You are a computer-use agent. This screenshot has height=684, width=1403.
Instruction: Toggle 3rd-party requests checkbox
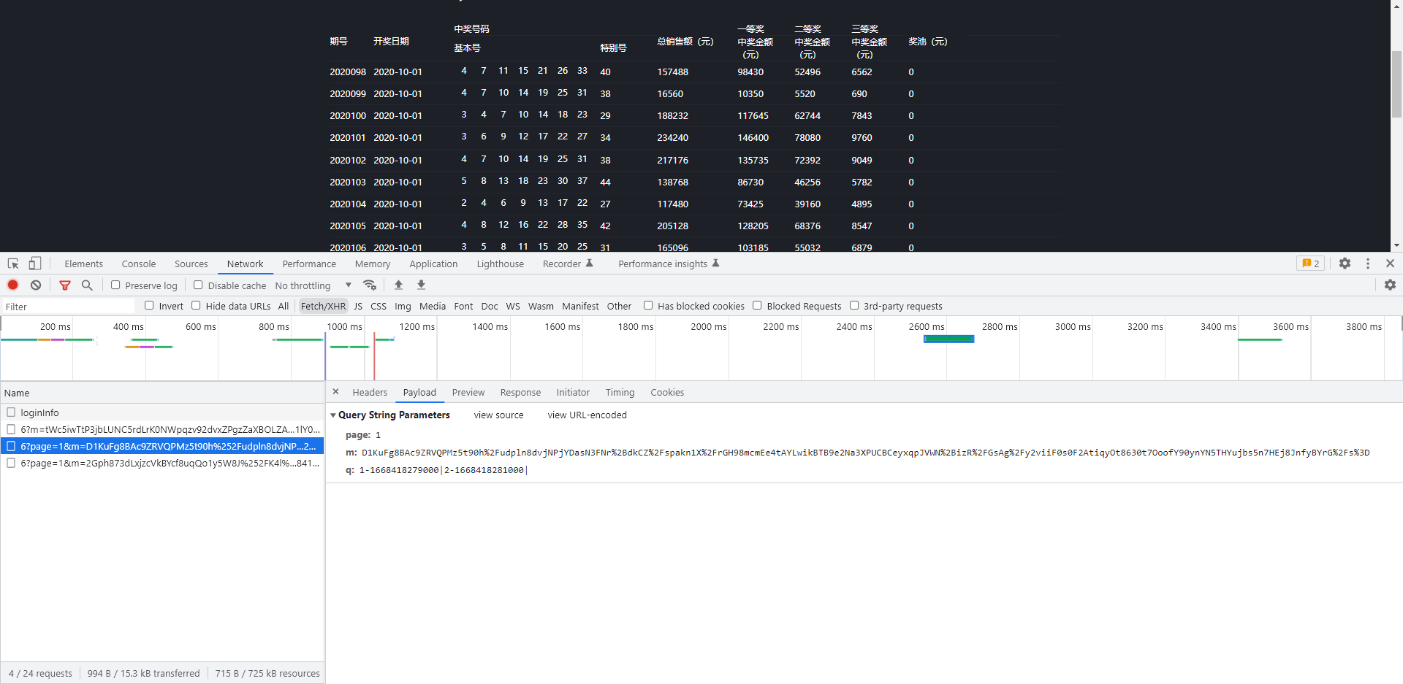(854, 306)
